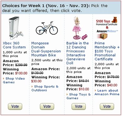Vote for Prime Membership plus Toys certificate
Viewport: 122px width, 116px height.
(x=107, y=106)
